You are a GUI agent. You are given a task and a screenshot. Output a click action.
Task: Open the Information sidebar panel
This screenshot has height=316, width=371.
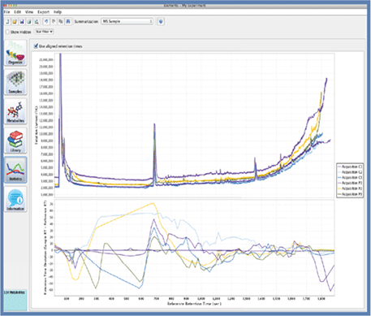click(x=15, y=199)
